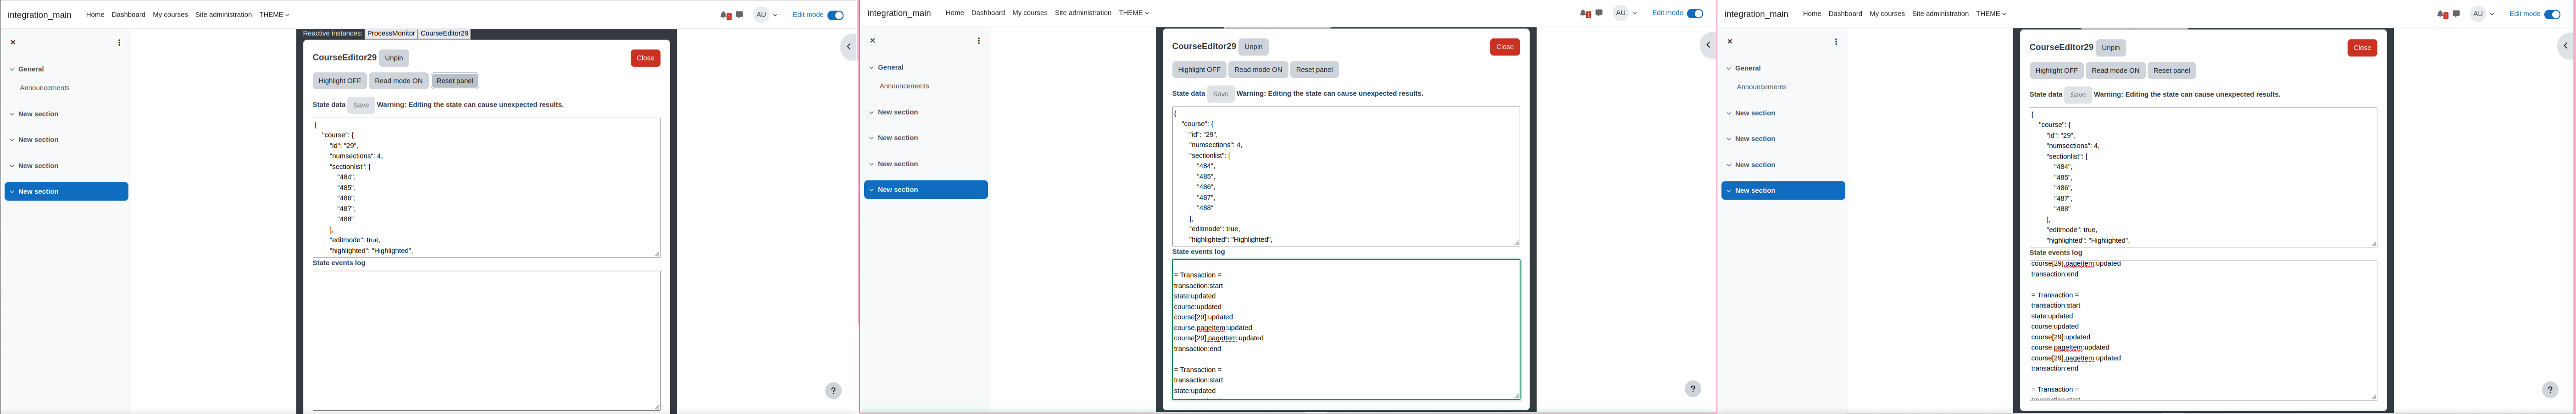
Task: Close course index drawer in left window
Action: point(13,42)
